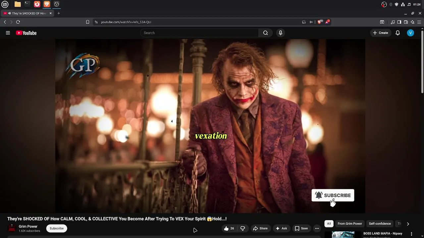
Task: Open the terminal from the panel
Action: [27, 4]
